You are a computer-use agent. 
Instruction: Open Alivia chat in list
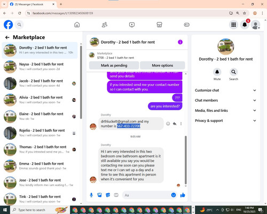(x=40, y=100)
